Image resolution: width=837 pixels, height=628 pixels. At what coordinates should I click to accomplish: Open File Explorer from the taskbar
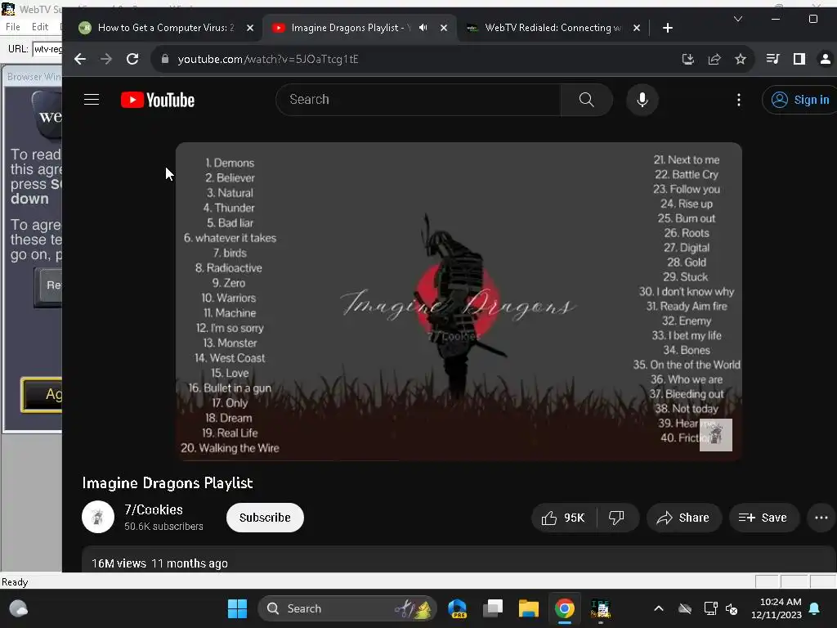point(529,608)
